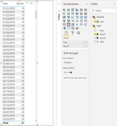Image resolution: width=117 pixels, height=126 pixels.
Task: Click Add drill-through fields here well
Action: pos(75,78)
